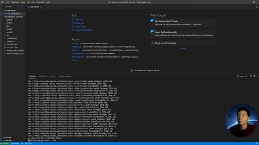Image resolution: width=259 pixels, height=145 pixels.
Task: Expand the Archive folder
Action: coord(10,23)
